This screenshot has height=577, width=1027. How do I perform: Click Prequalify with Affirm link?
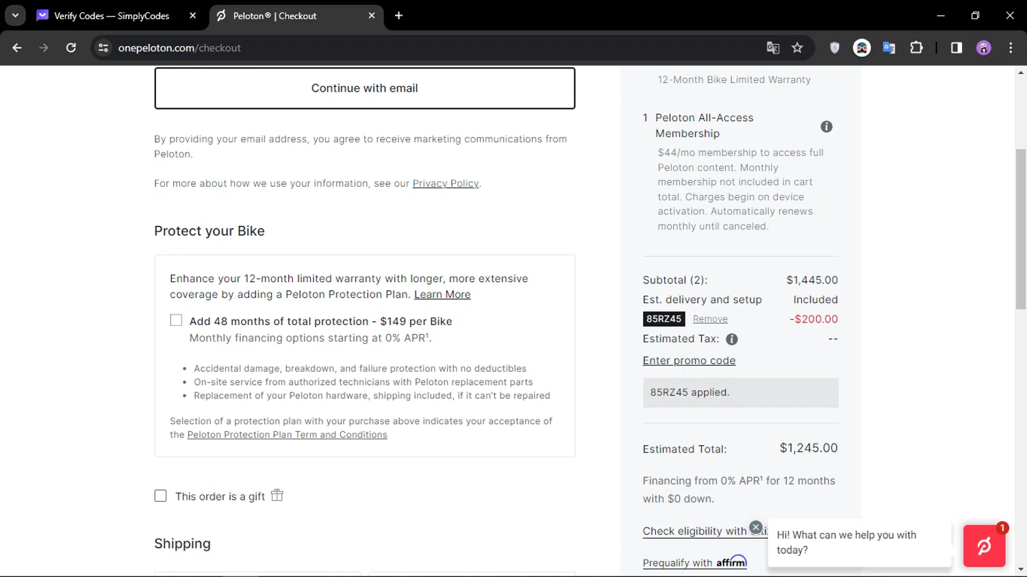694,563
